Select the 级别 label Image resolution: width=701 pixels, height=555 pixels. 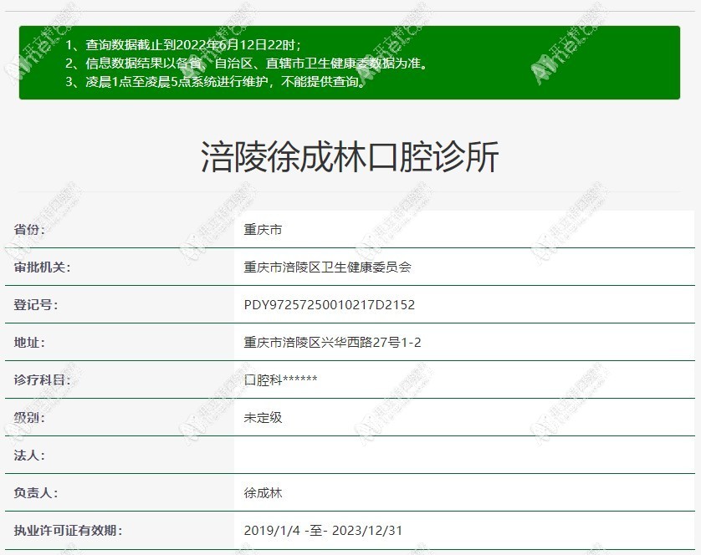[x=29, y=417]
